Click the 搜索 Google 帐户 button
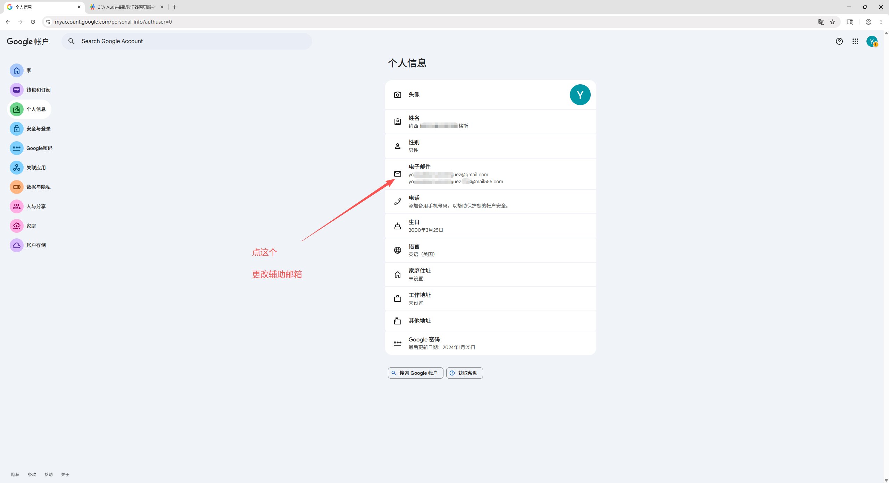This screenshot has width=889, height=483. [x=415, y=373]
